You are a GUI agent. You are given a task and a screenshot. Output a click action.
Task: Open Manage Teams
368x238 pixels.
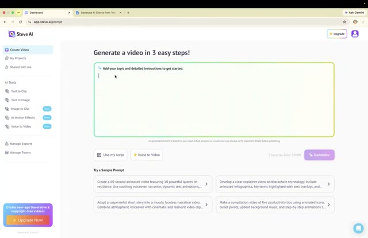coord(20,152)
